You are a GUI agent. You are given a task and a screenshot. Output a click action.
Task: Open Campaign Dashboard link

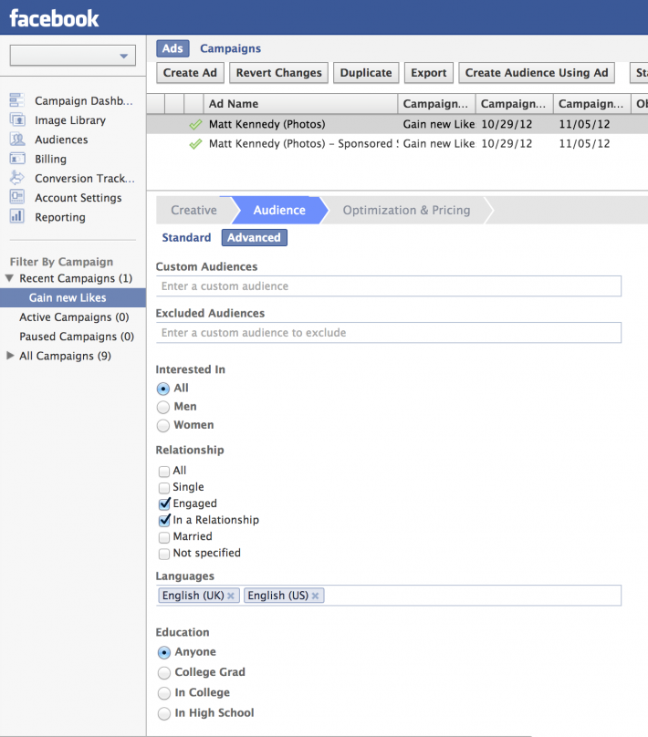coord(84,100)
